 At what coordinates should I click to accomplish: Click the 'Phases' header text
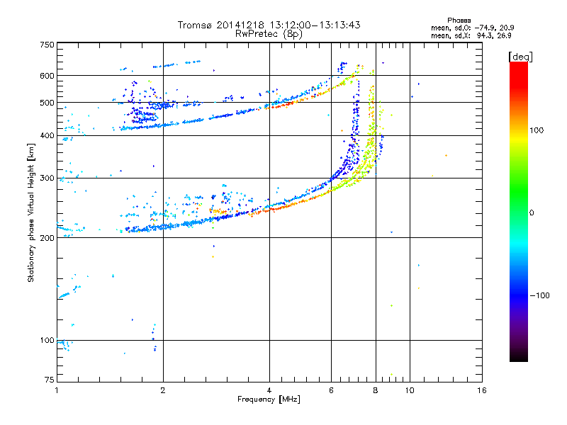pyautogui.click(x=459, y=21)
